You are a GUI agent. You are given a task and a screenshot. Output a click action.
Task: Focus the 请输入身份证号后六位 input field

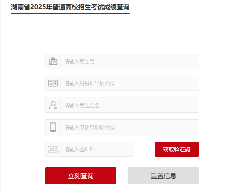tap(130, 83)
